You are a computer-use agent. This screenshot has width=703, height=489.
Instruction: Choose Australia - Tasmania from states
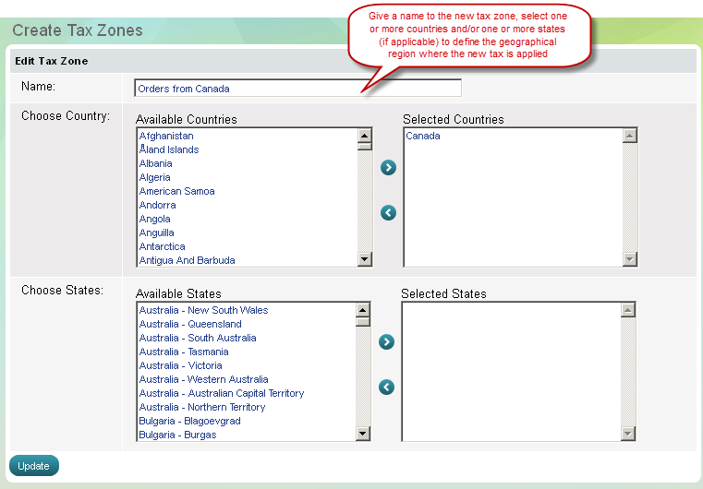(184, 352)
